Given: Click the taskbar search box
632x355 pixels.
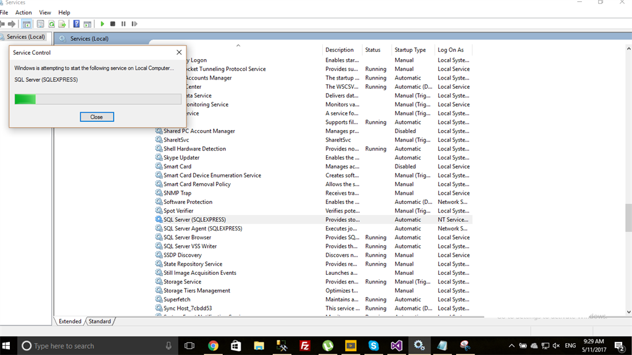Looking at the screenshot, I should coord(97,346).
